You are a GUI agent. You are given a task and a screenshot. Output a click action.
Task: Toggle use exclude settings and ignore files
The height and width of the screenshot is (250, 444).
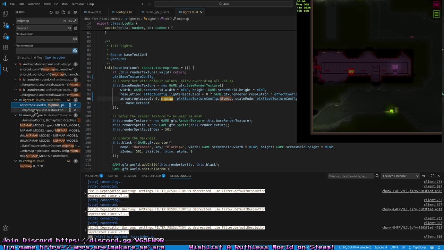pyautogui.click(x=75, y=51)
